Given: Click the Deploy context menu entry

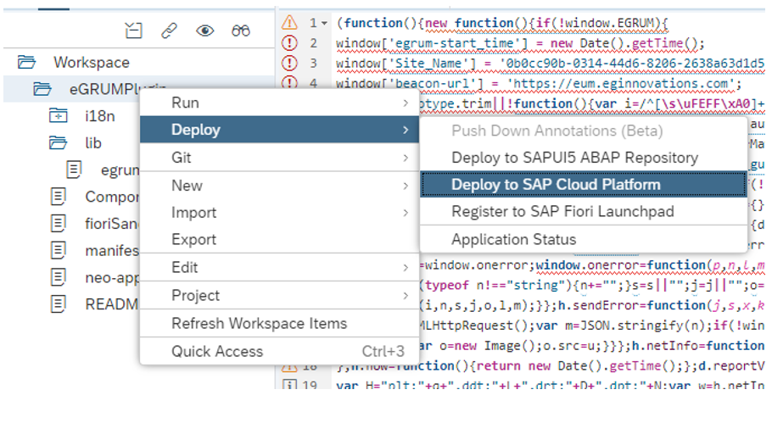Looking at the screenshot, I should point(279,130).
